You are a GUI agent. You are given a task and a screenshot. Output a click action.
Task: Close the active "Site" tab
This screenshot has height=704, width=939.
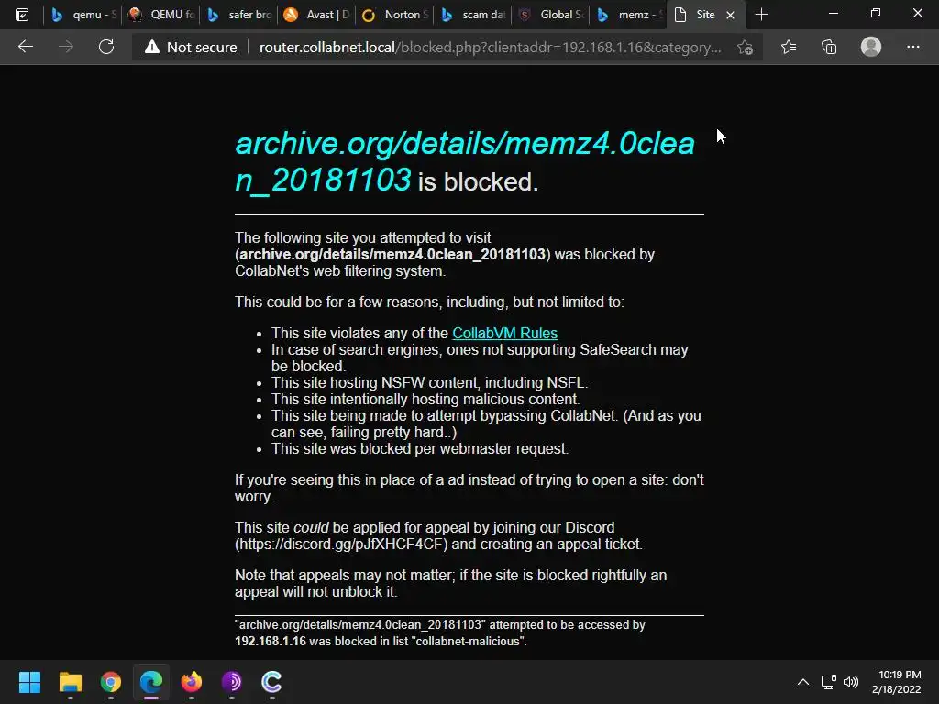(x=730, y=15)
